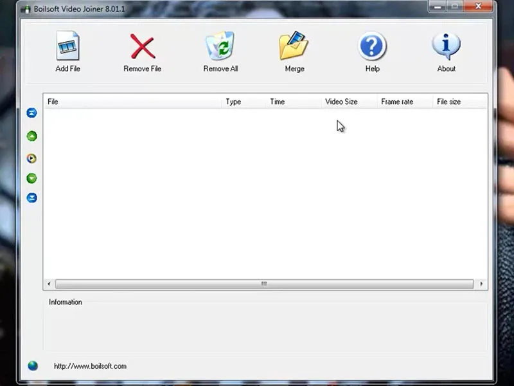Sort by the Video Size column header

pos(349,102)
